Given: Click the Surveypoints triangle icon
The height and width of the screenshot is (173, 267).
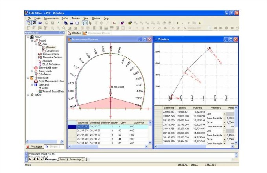Looking at the screenshot, I should [36, 71].
